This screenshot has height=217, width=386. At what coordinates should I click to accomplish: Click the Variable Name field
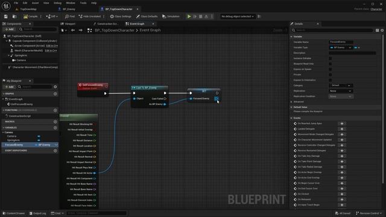click(x=341, y=42)
